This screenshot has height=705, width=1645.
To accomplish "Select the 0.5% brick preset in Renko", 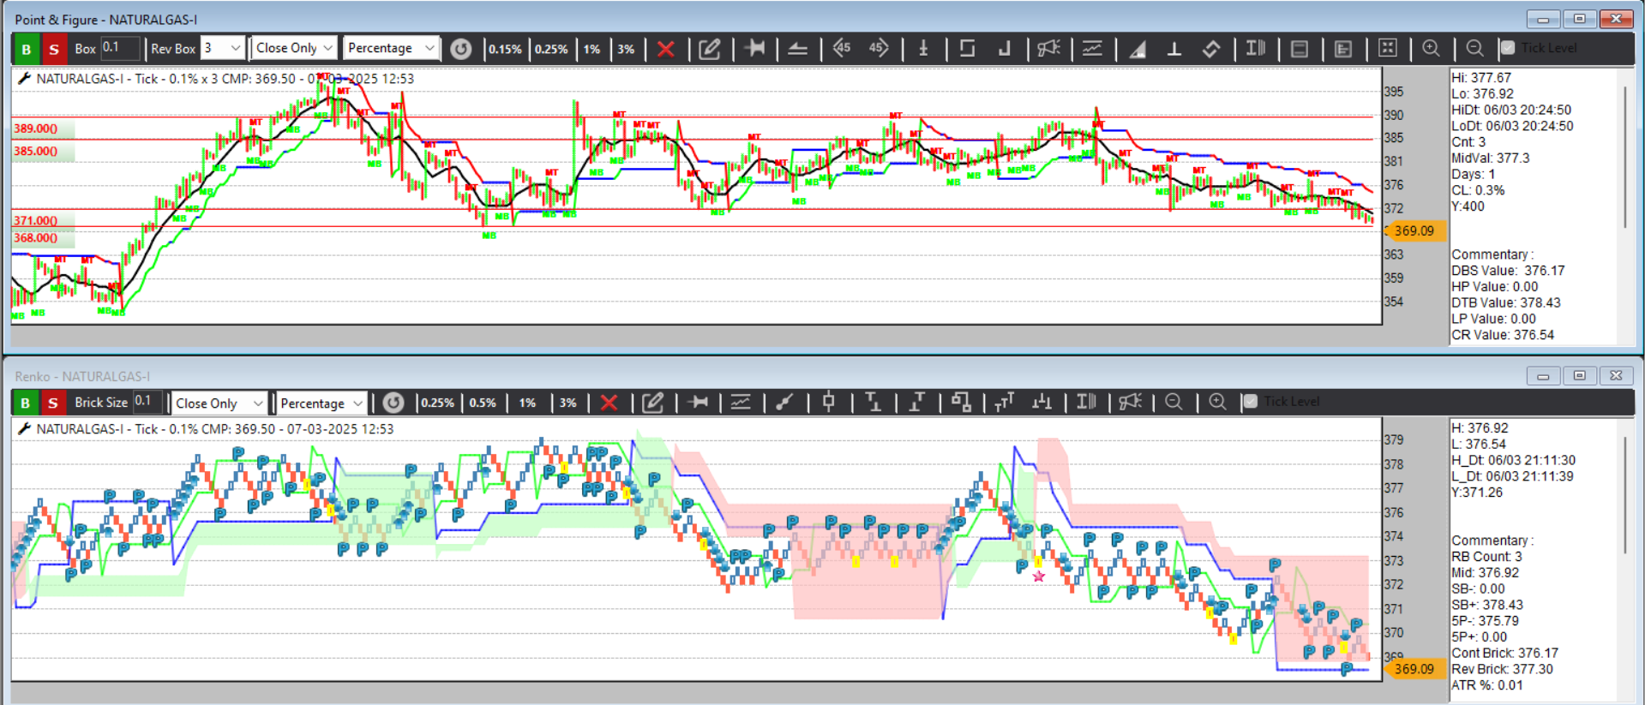I will [483, 403].
